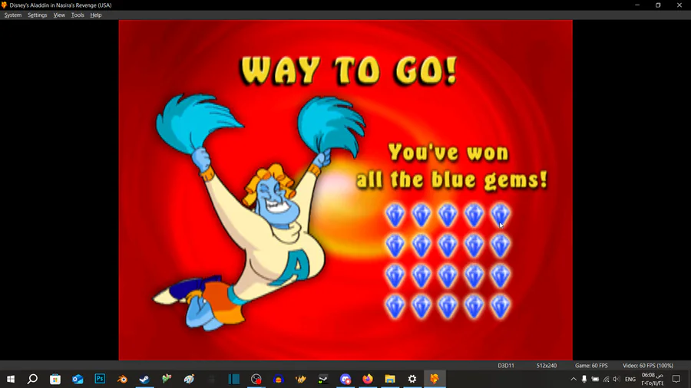
Task: Open Windows Settings gear in taskbar
Action: pyautogui.click(x=412, y=379)
